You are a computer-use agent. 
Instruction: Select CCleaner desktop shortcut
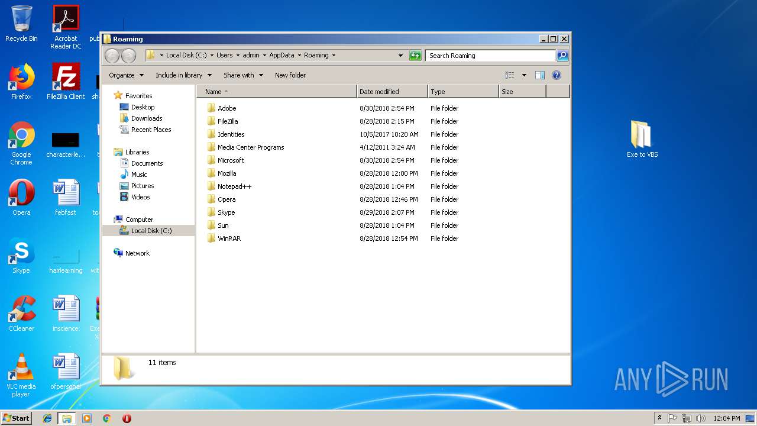21,314
